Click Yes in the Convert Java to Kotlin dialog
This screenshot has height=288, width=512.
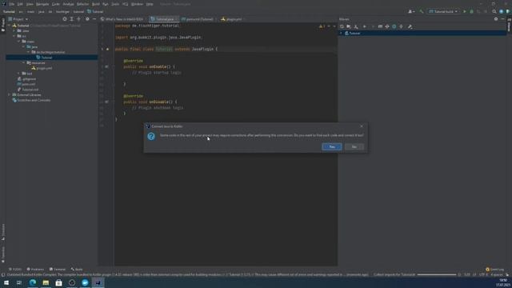(332, 147)
